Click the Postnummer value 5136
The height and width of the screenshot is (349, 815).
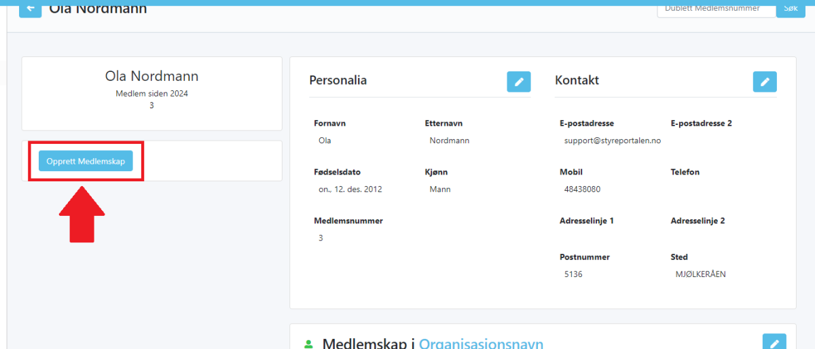tap(573, 274)
